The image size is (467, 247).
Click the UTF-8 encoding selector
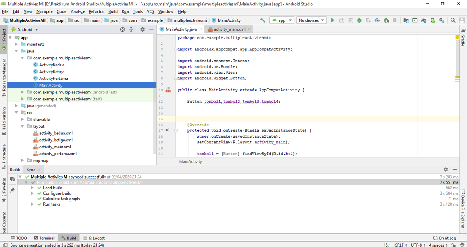[x=417, y=245]
